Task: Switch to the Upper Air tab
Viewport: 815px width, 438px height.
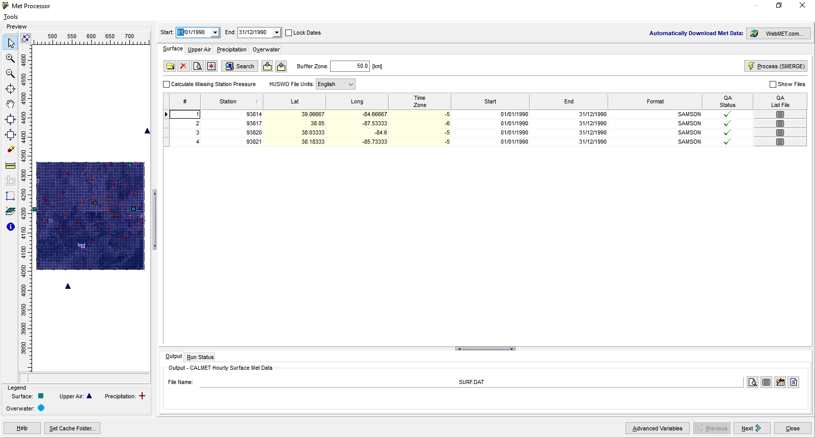Action: coord(199,50)
